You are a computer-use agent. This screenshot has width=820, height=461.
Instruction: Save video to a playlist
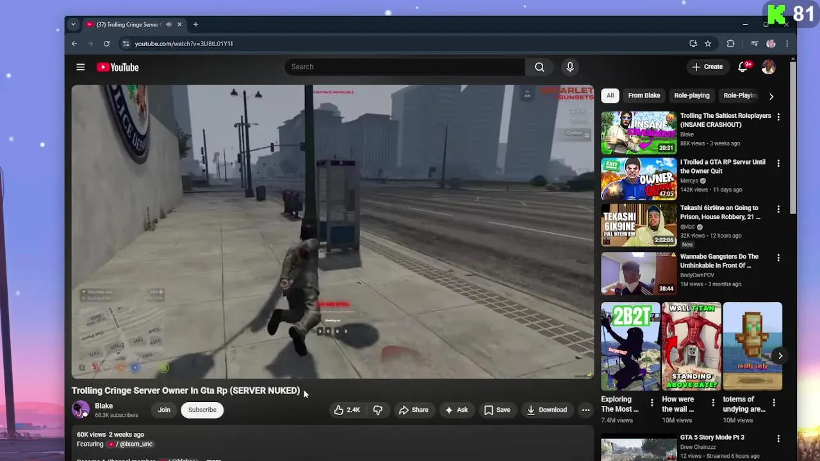tap(497, 410)
